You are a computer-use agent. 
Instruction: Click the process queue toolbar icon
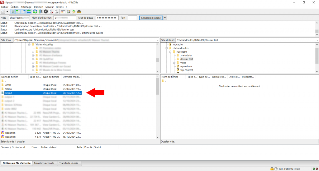[40, 12]
